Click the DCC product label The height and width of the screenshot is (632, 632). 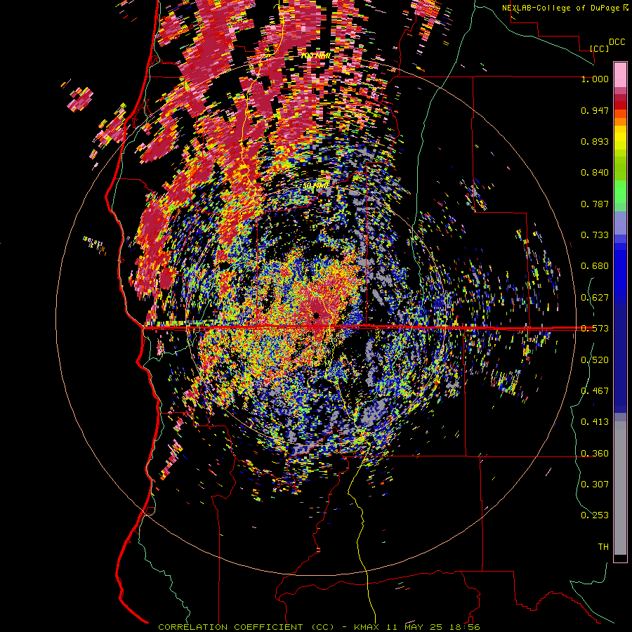point(617,42)
